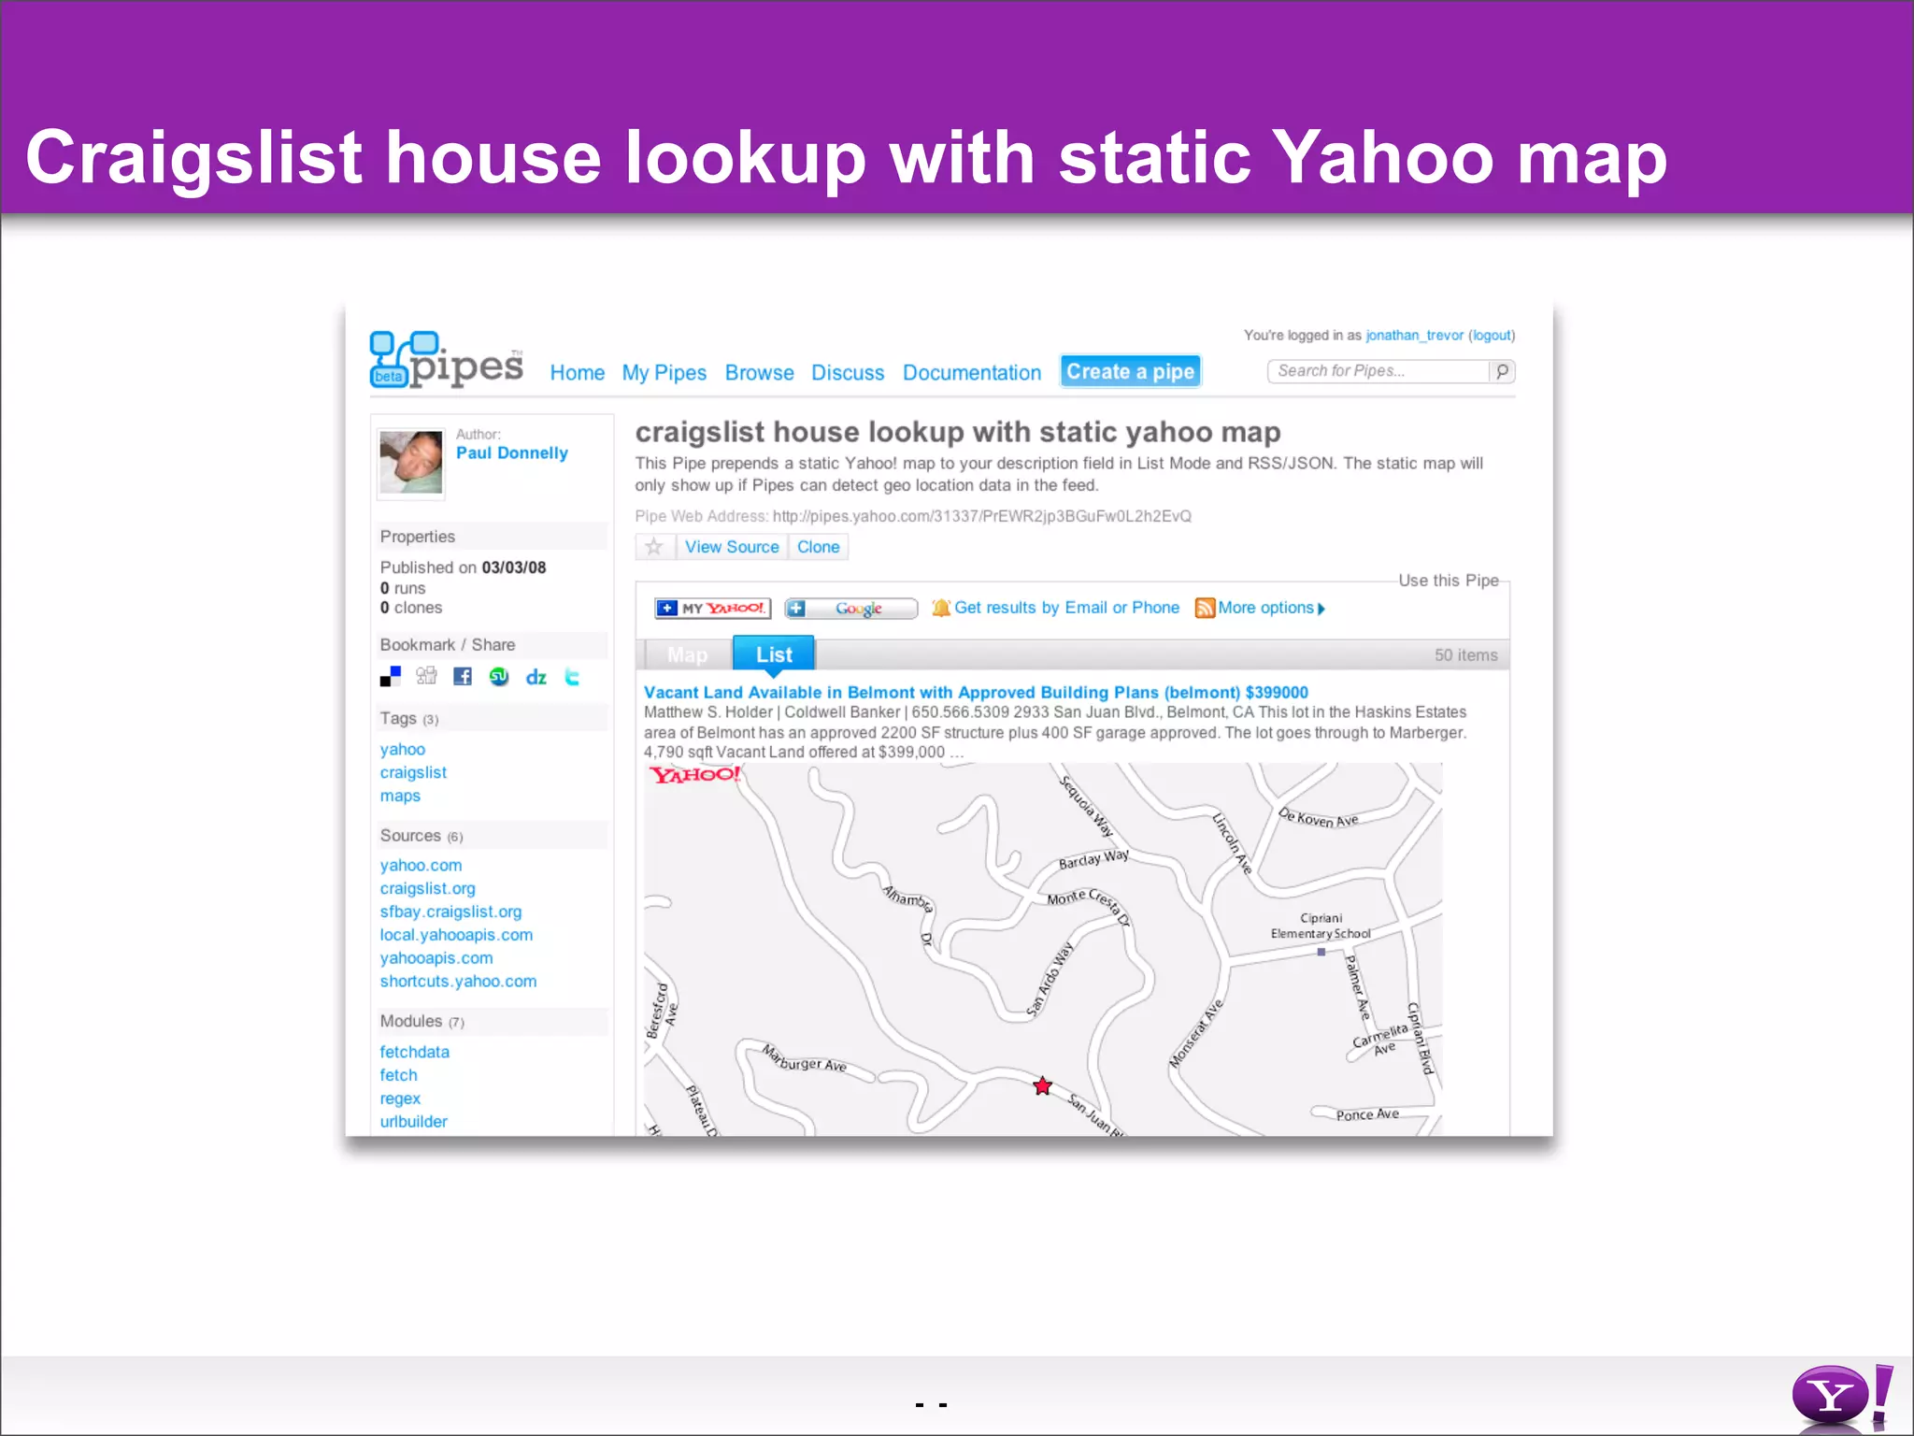Click the Pipes beta logo
The width and height of the screenshot is (1914, 1436).
point(447,360)
